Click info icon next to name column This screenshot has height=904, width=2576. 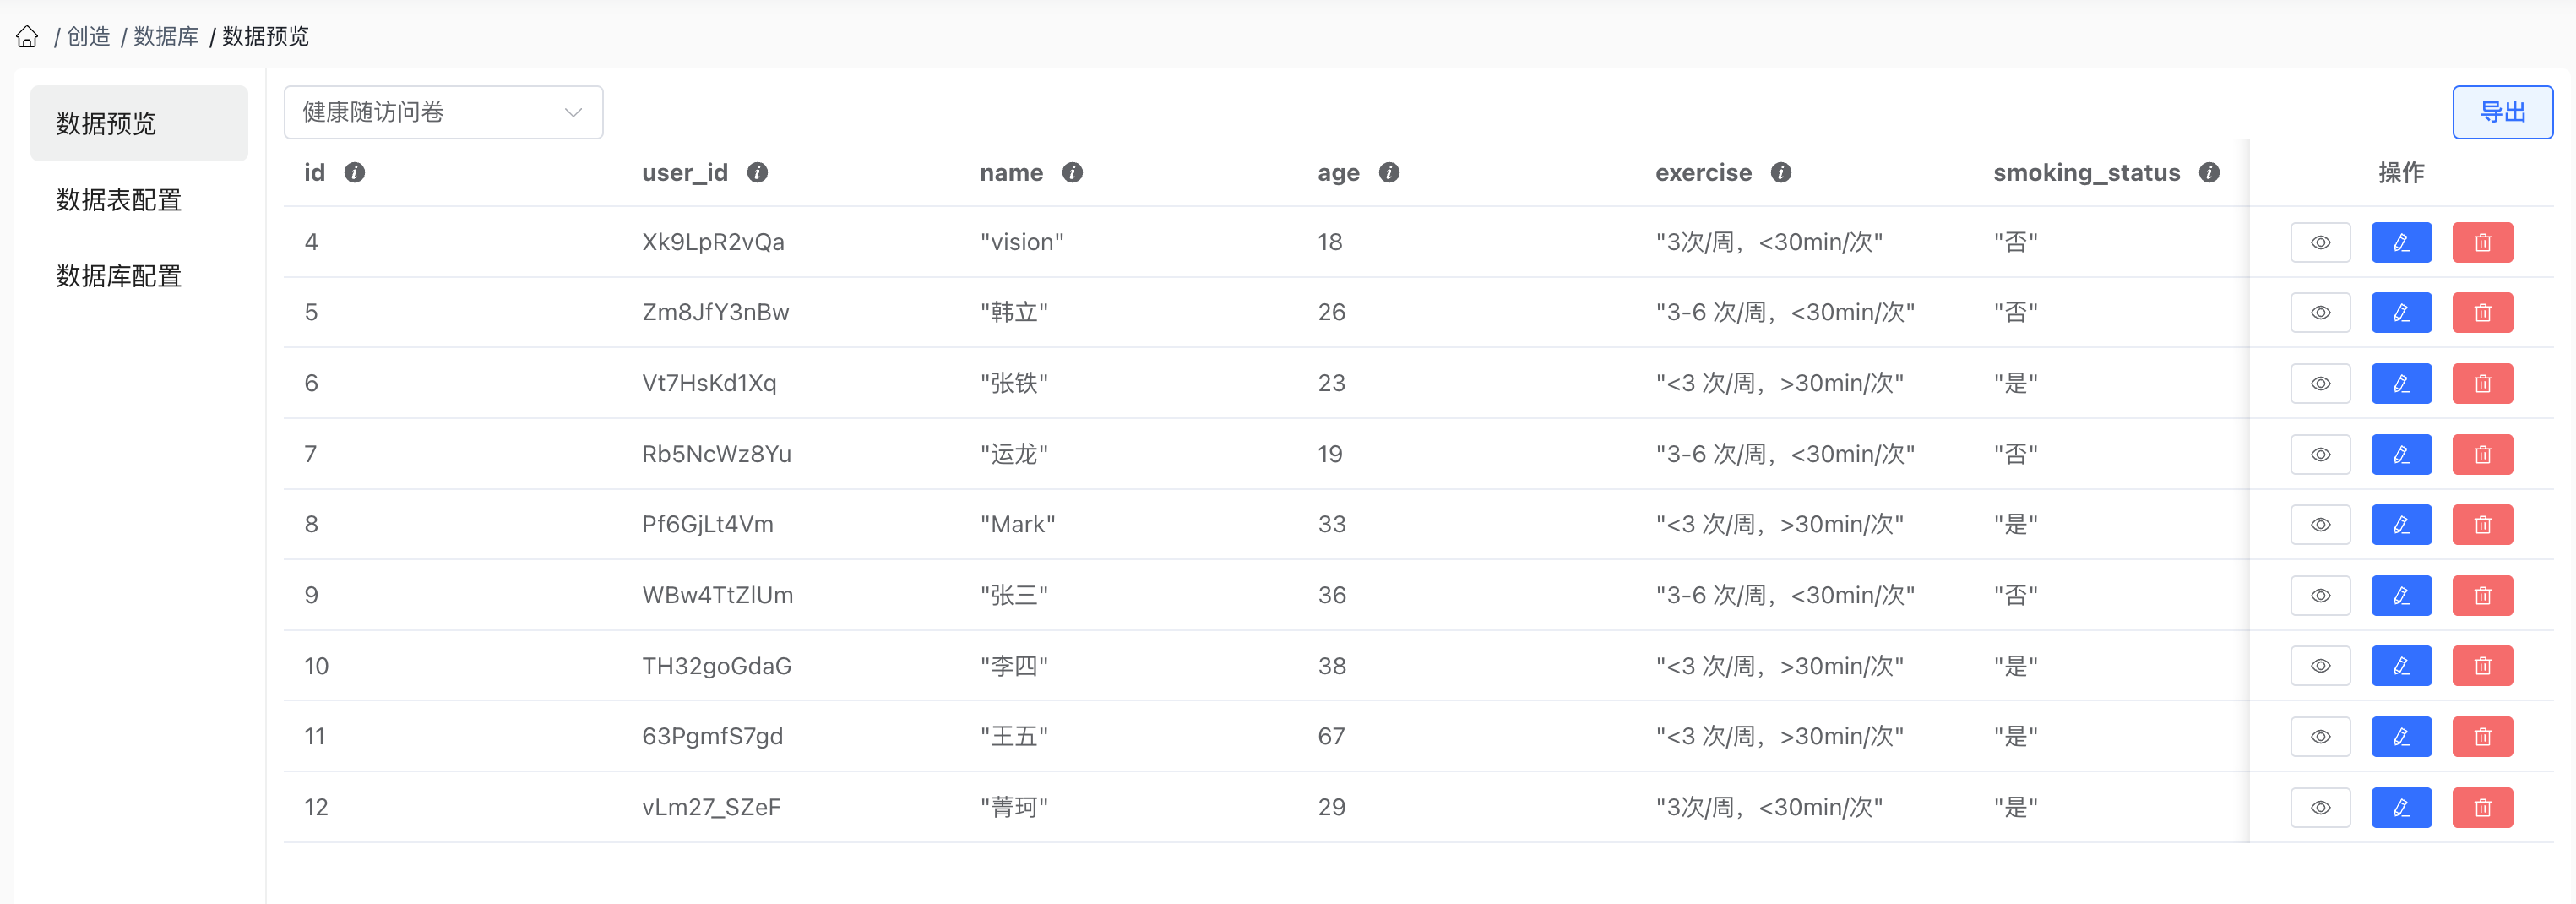point(1073,173)
